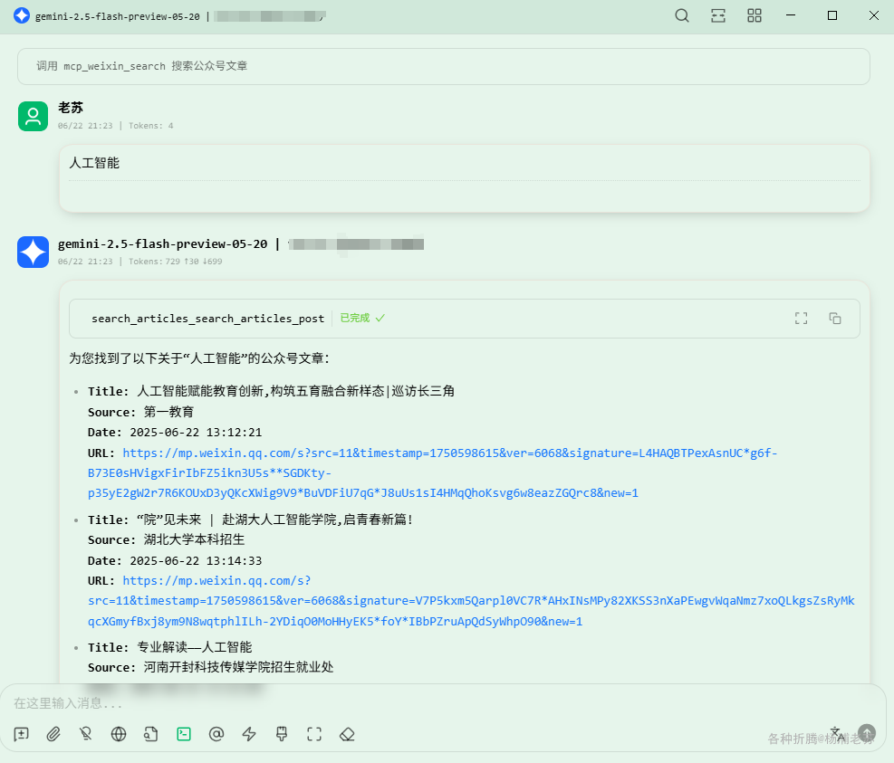Close the chat window
The height and width of the screenshot is (763, 894).
pos(874,15)
